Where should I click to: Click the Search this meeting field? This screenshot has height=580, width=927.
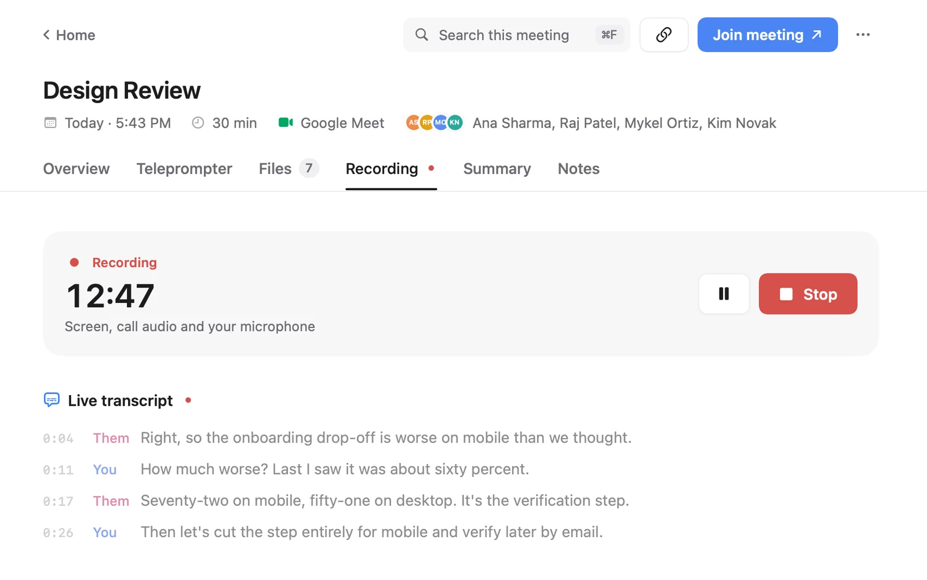click(x=516, y=35)
